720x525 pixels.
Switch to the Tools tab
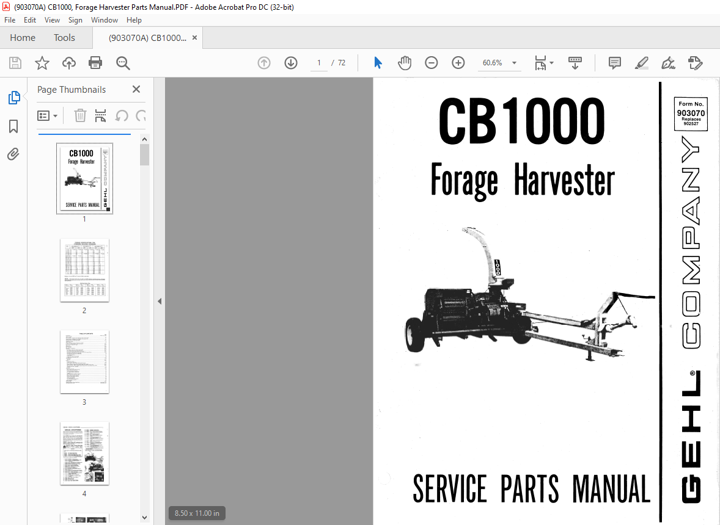coord(64,38)
